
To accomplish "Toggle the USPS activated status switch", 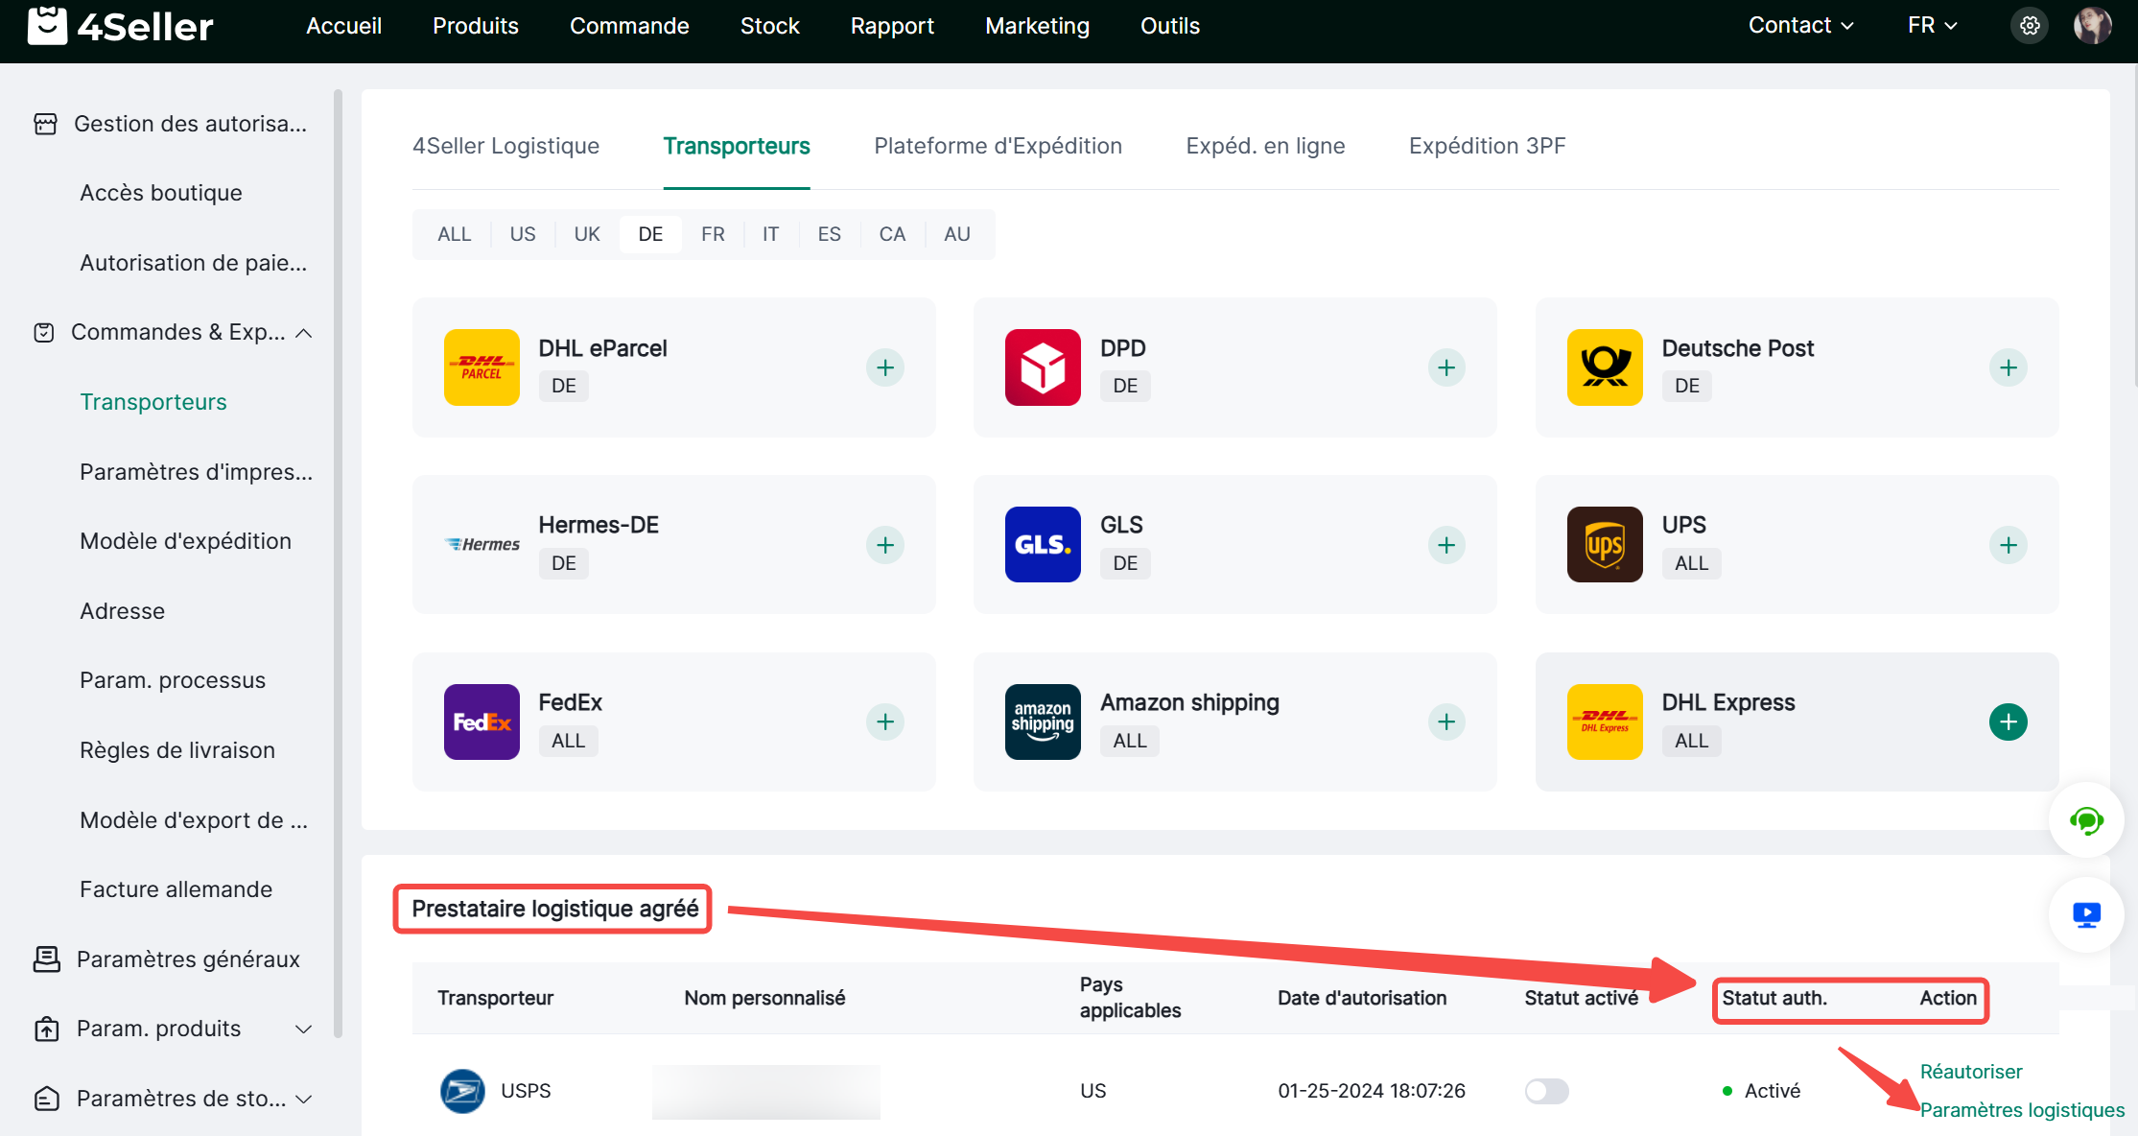I will tap(1546, 1091).
